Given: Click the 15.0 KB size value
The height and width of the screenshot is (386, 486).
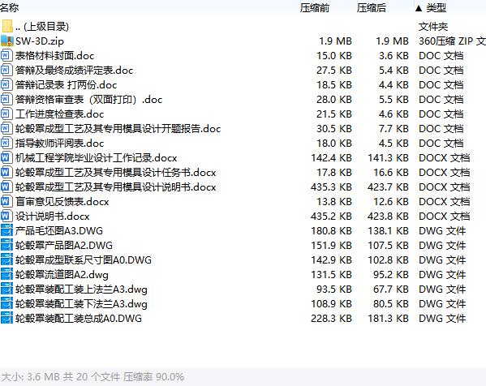Looking at the screenshot, I should pos(334,56).
